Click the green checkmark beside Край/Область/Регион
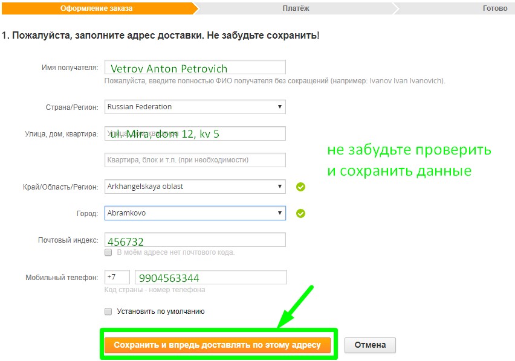The width and height of the screenshot is (515, 361). point(300,187)
